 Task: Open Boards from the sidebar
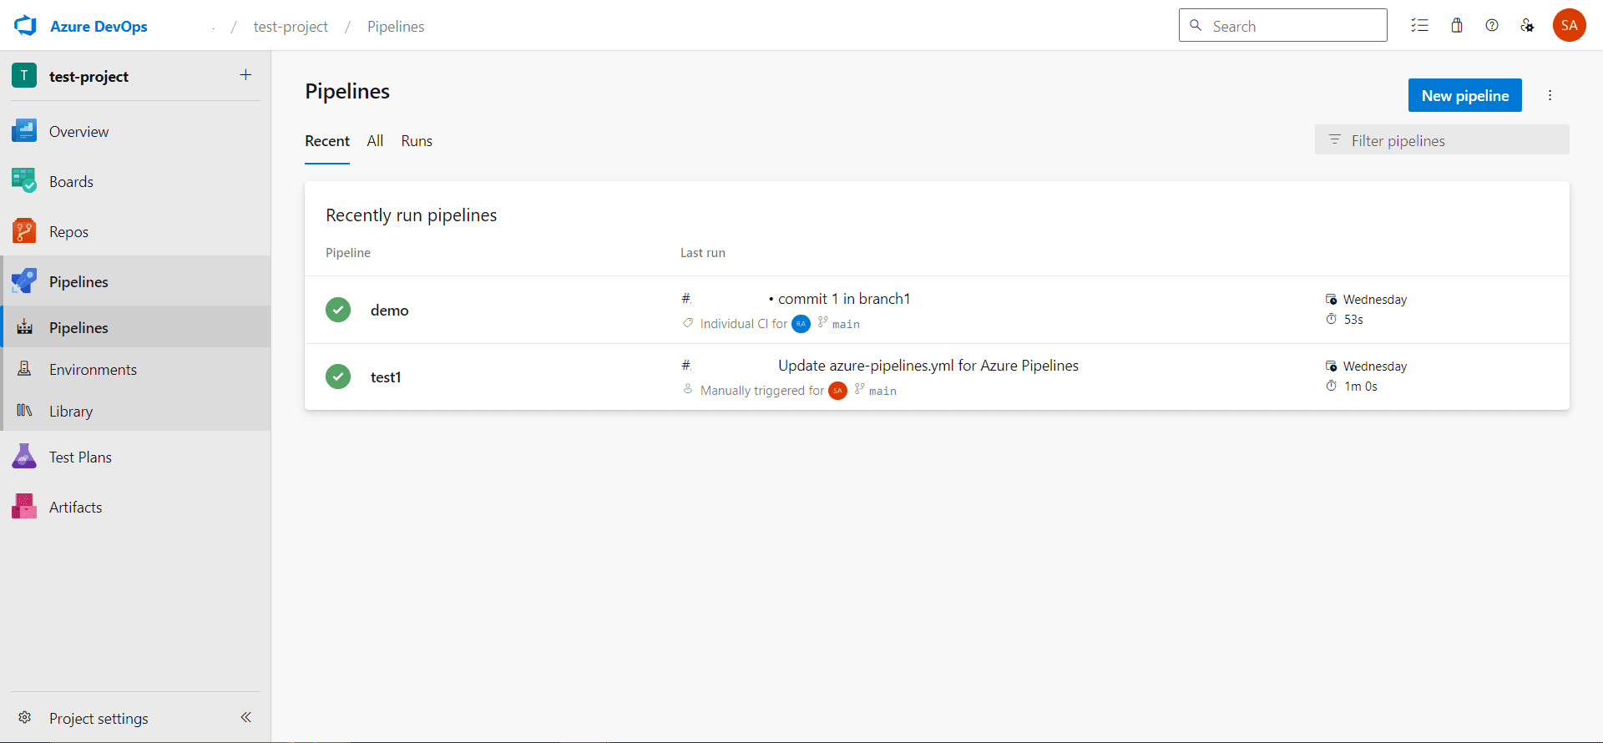point(71,182)
